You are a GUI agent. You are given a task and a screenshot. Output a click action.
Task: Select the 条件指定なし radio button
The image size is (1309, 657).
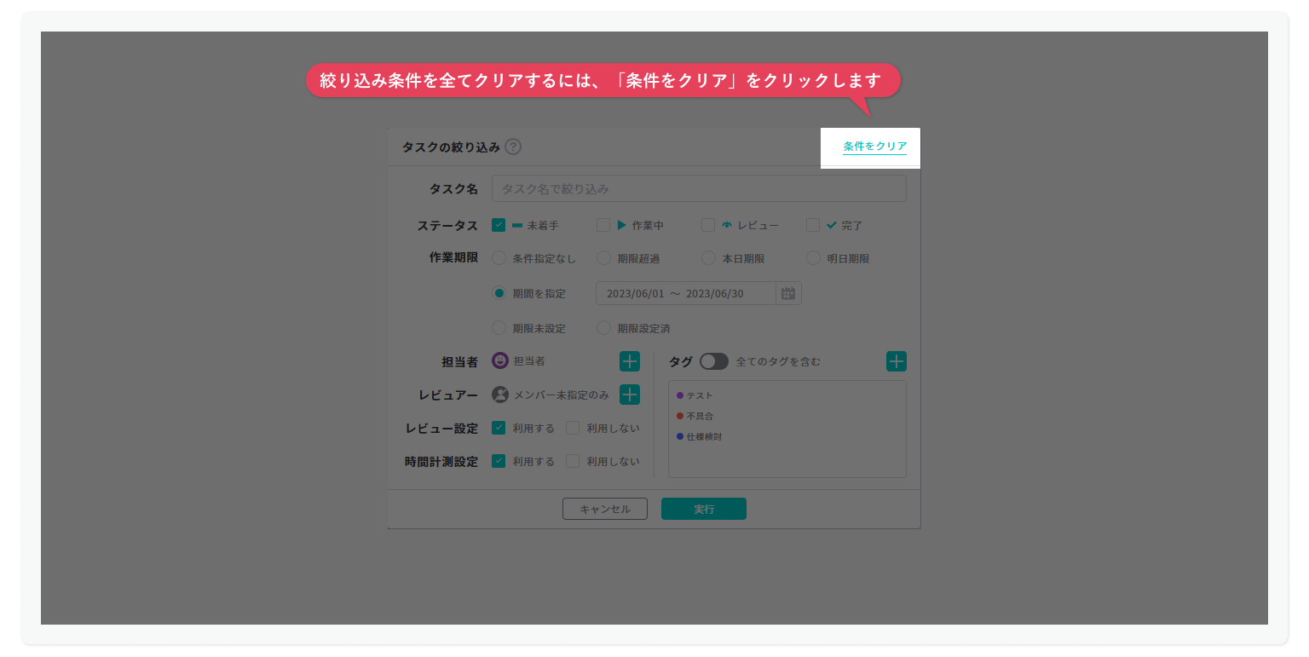point(499,258)
